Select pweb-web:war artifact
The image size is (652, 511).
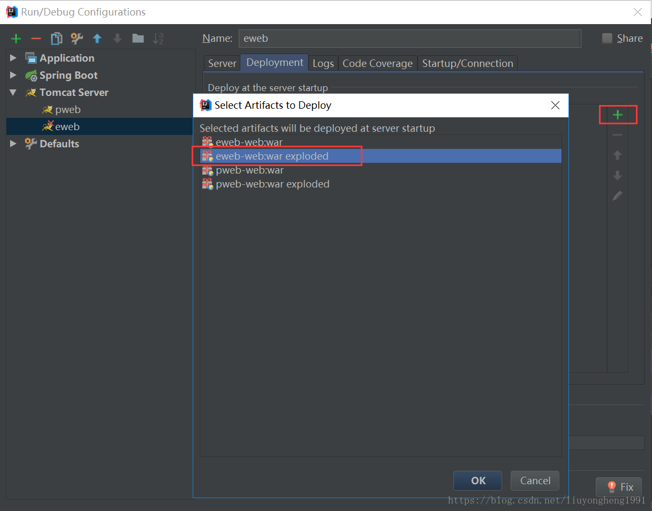click(x=381, y=170)
